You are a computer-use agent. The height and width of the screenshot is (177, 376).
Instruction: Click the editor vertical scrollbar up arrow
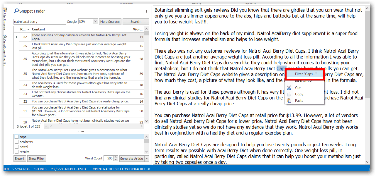(x=368, y=9)
